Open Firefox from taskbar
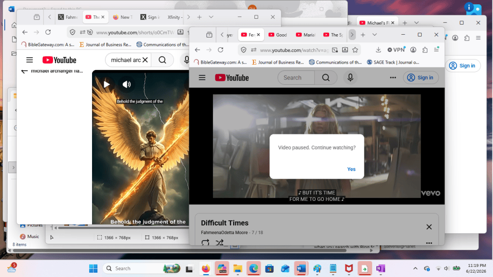Image resolution: width=493 pixels, height=277 pixels. [206, 268]
